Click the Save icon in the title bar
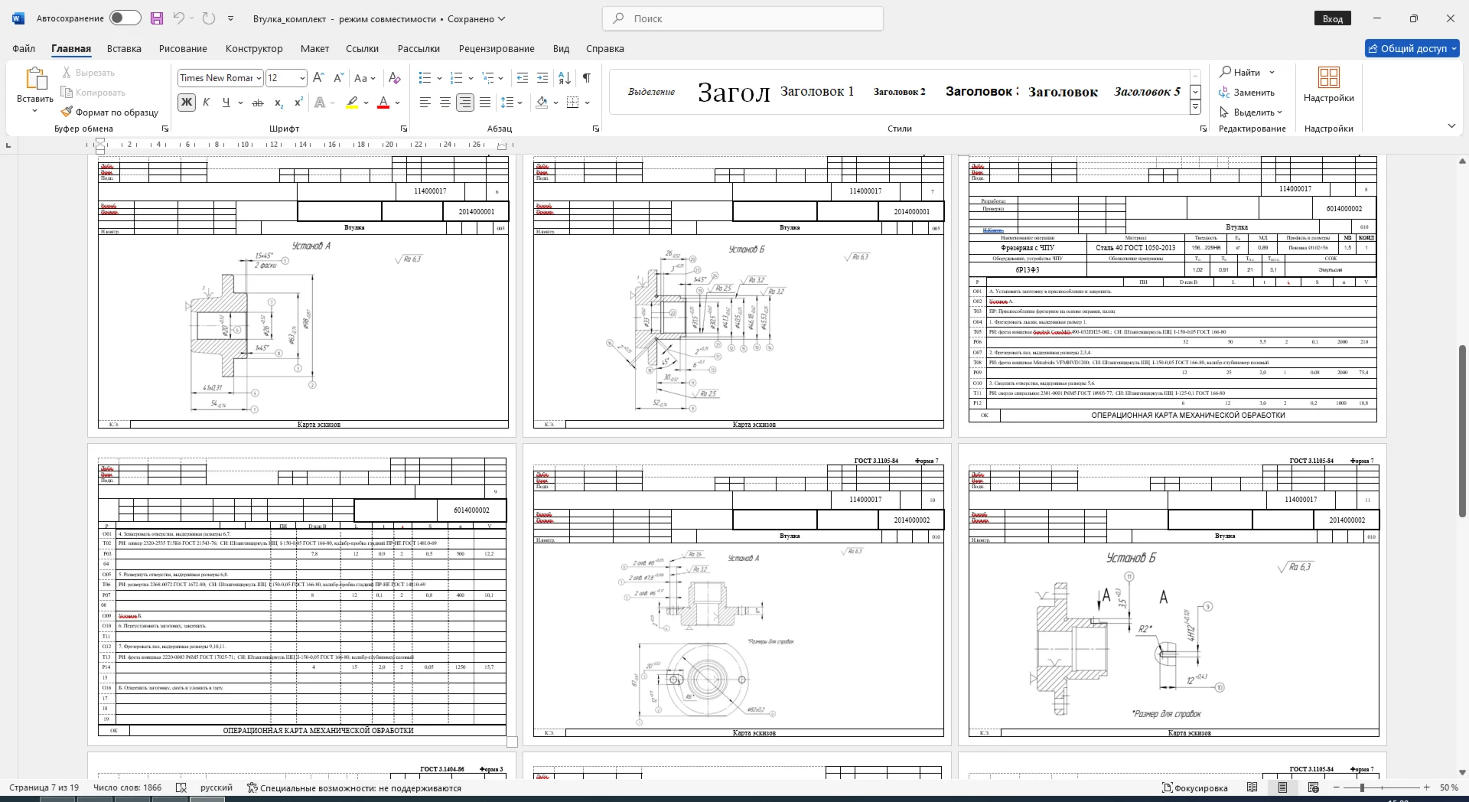Image resolution: width=1469 pixels, height=802 pixels. point(157,18)
